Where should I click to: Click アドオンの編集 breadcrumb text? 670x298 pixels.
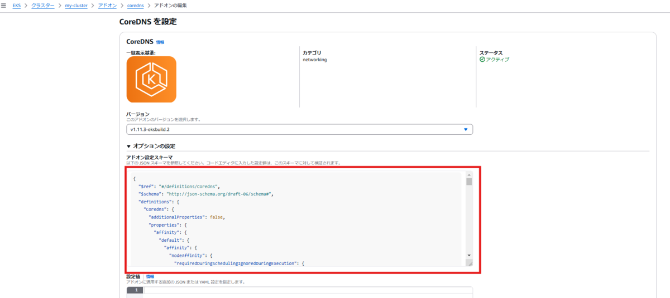pyautogui.click(x=171, y=5)
